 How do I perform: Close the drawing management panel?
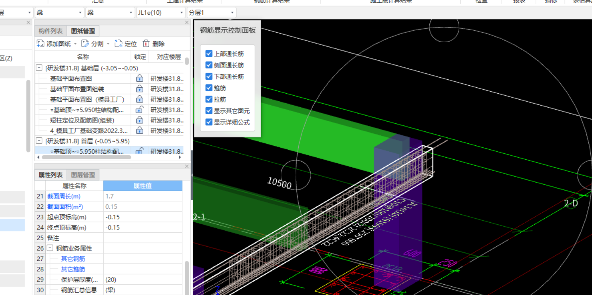187,23
